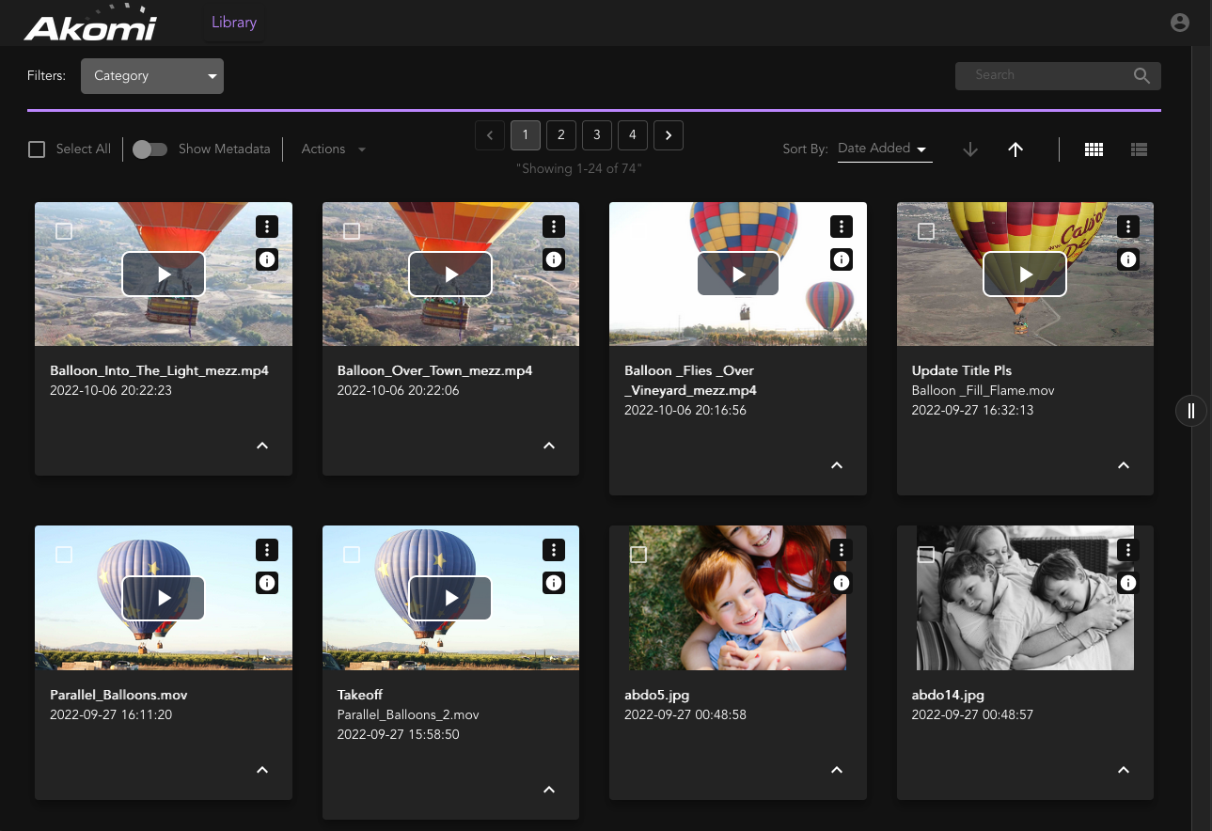Go to page 4

pyautogui.click(x=633, y=135)
